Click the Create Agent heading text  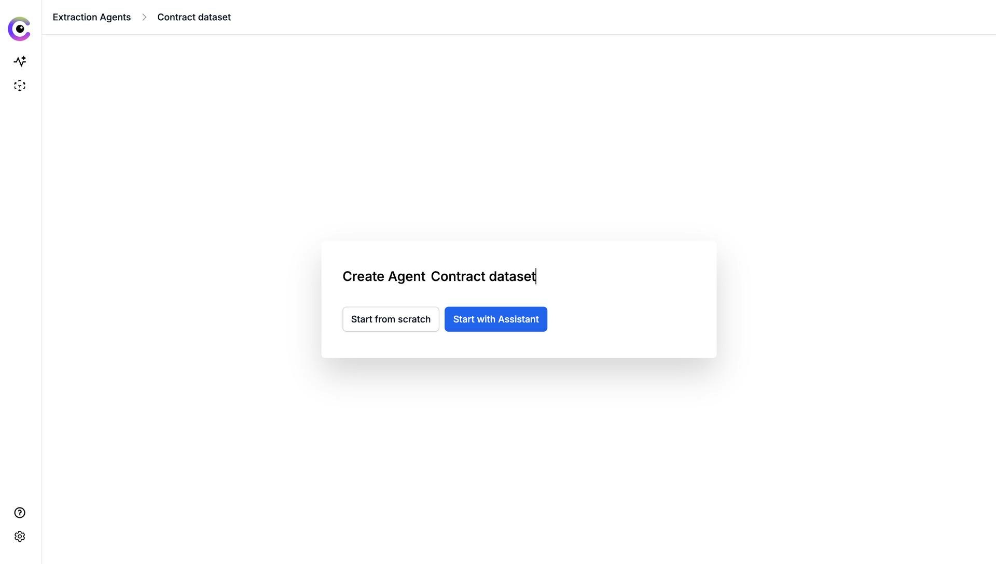(x=384, y=276)
